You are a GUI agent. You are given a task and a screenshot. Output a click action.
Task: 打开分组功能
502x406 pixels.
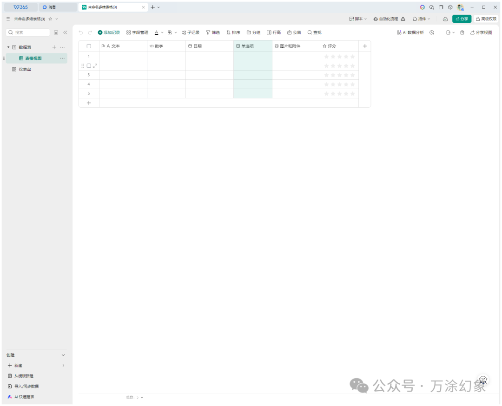point(253,32)
